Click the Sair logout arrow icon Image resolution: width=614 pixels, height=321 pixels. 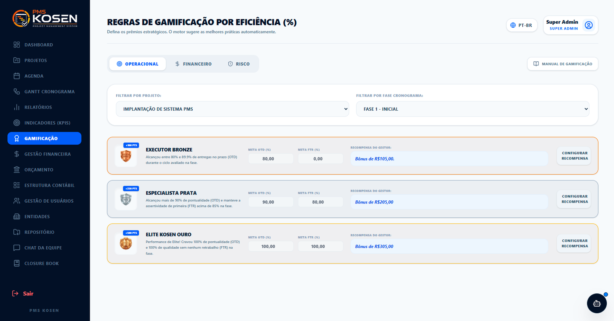point(15,293)
